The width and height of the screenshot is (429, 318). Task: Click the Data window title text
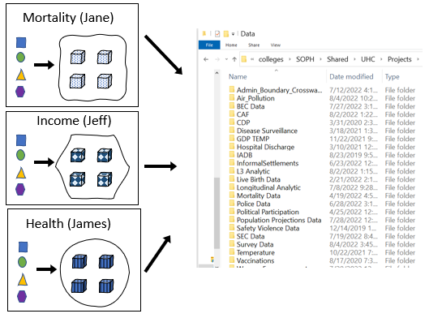(x=247, y=34)
